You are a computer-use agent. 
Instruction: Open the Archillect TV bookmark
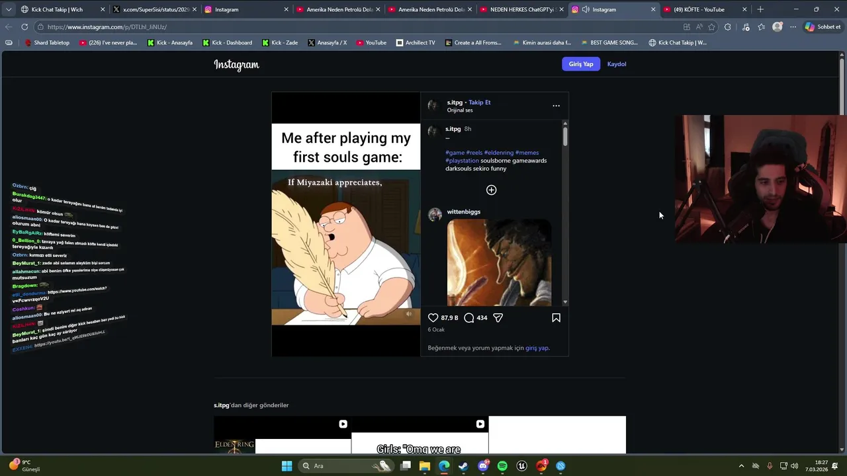[416, 42]
